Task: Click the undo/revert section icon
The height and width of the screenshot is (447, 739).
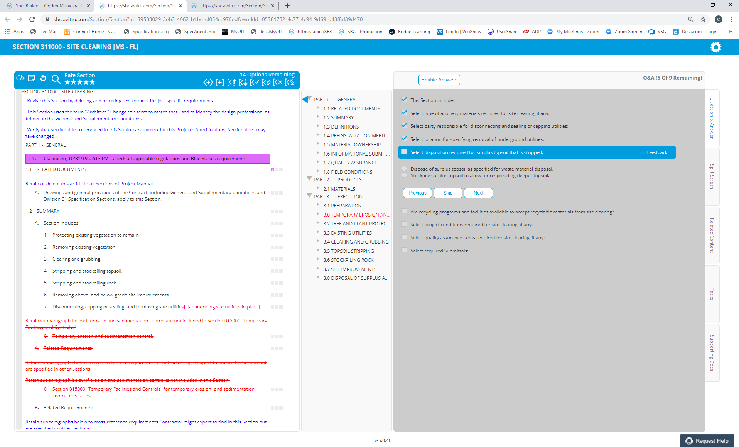Action: tap(43, 78)
